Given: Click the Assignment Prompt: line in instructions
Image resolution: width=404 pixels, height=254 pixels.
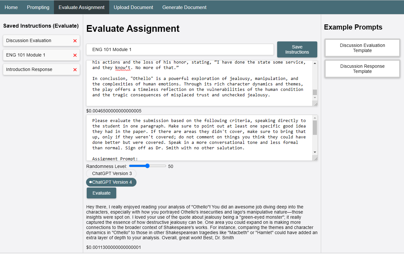Looking at the screenshot, I should point(115,159).
